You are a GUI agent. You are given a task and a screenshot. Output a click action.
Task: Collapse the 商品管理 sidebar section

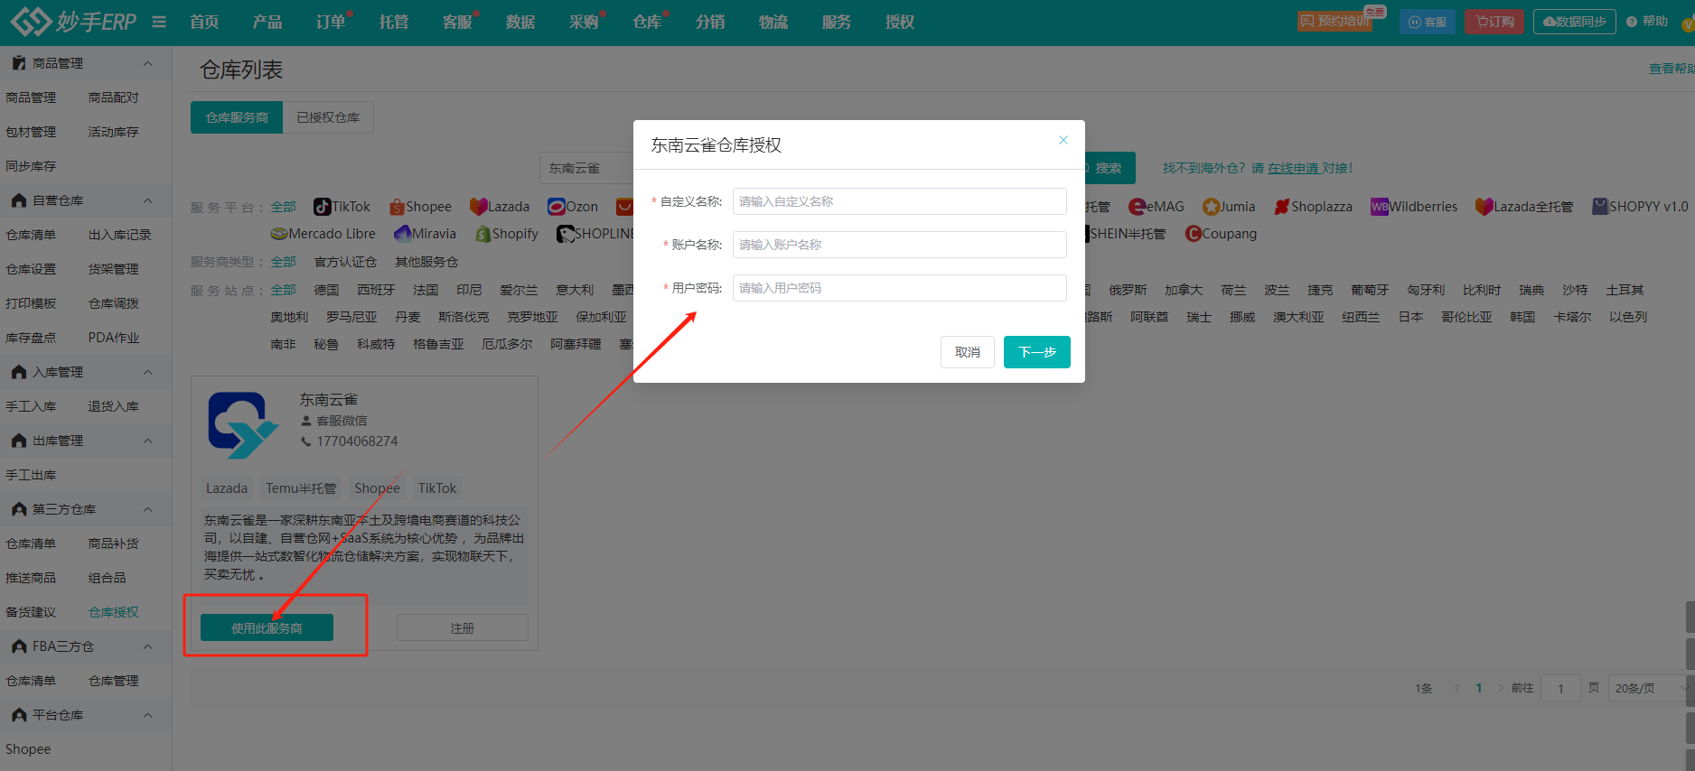click(148, 63)
